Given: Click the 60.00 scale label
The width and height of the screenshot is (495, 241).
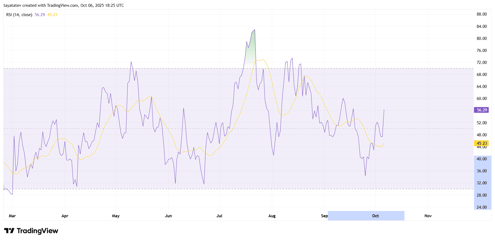Looking at the screenshot, I should click(x=482, y=99).
